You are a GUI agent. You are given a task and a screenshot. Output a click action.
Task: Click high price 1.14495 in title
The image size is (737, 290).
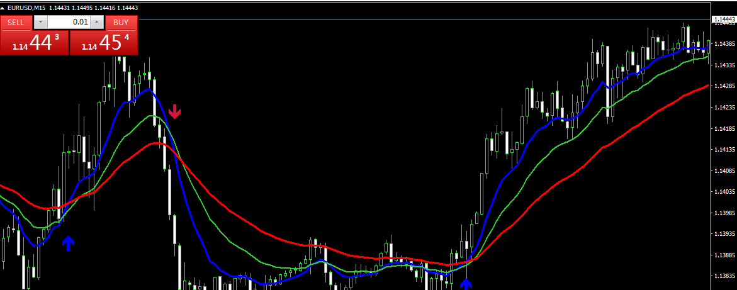point(81,8)
